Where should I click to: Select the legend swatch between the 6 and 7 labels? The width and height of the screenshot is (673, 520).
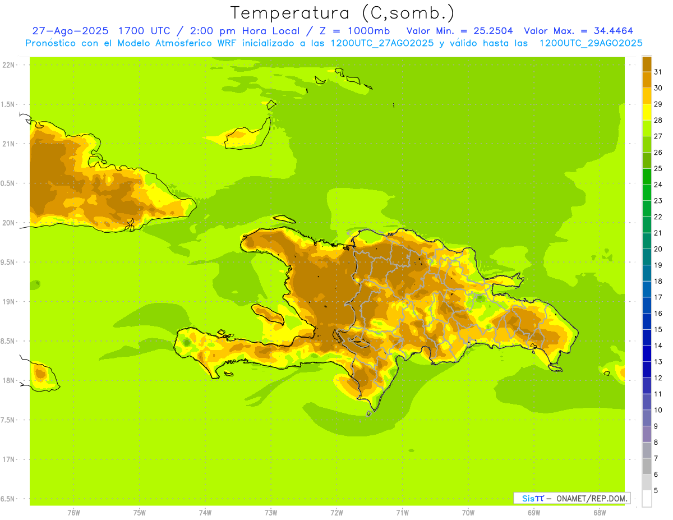point(647,466)
